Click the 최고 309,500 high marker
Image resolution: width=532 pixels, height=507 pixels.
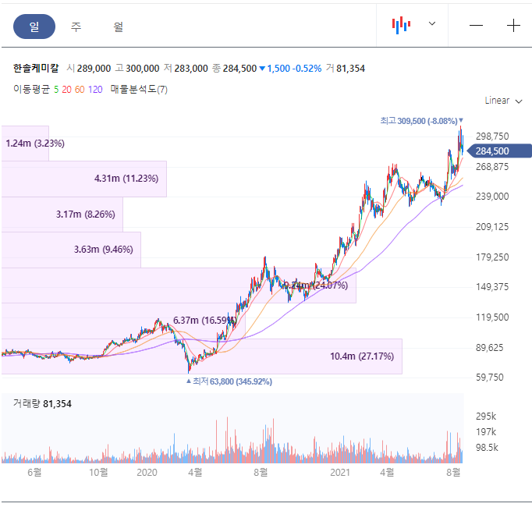[x=421, y=121]
